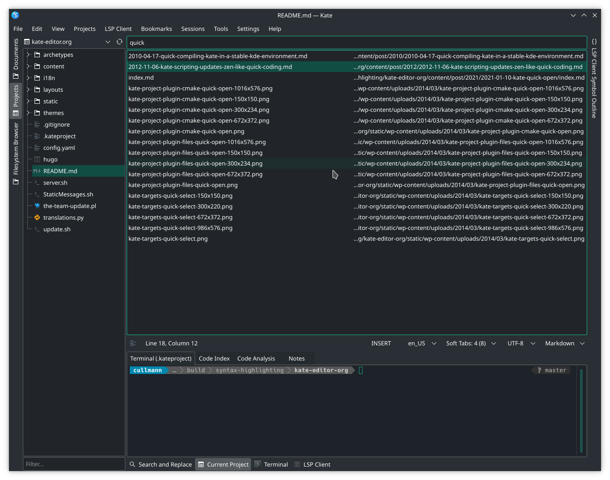Click the server.sh script icon
The image size is (610, 480).
click(37, 183)
